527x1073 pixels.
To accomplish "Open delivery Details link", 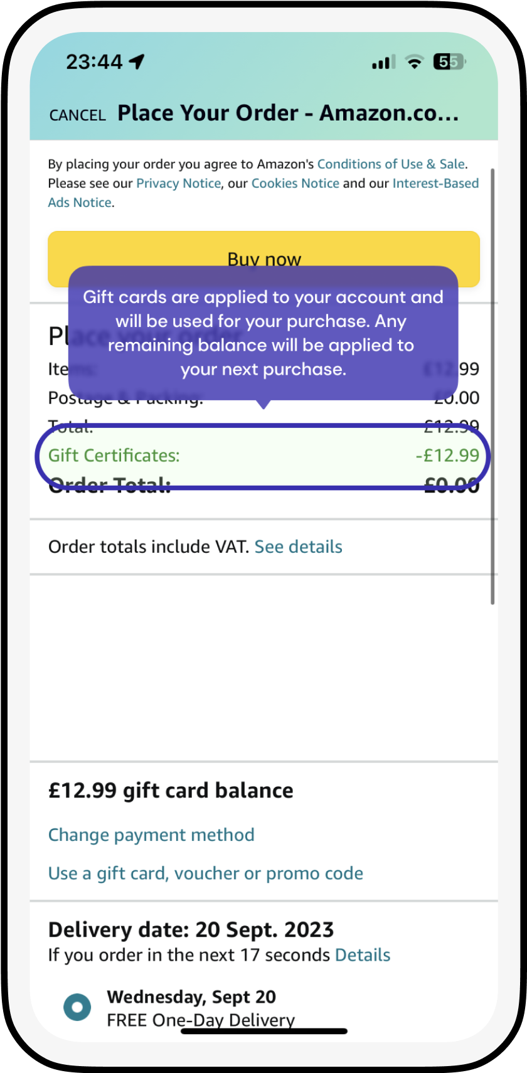I will click(363, 955).
